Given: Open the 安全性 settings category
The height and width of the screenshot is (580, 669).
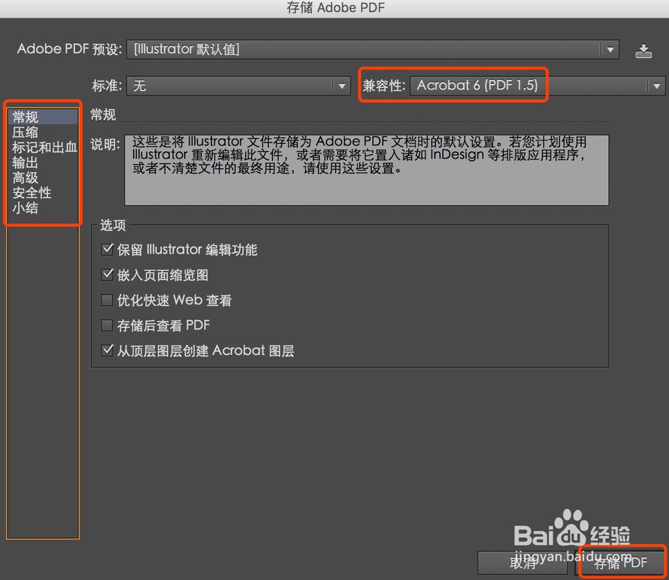Looking at the screenshot, I should point(43,193).
